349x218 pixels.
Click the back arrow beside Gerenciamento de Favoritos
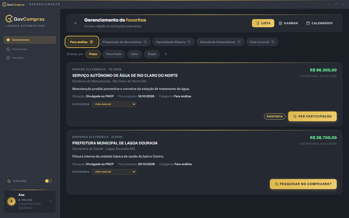tap(76, 23)
